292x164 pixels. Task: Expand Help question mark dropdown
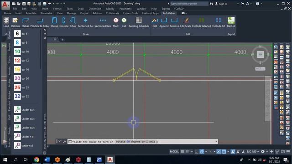tap(261, 4)
